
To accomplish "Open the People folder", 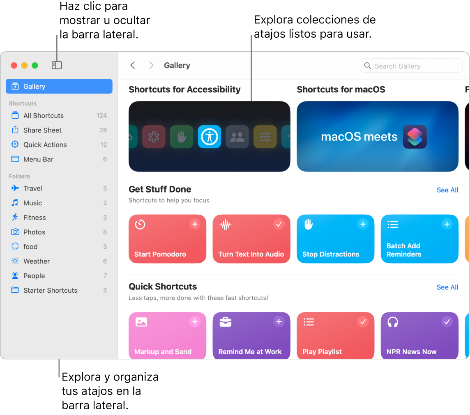I will pos(59,276).
